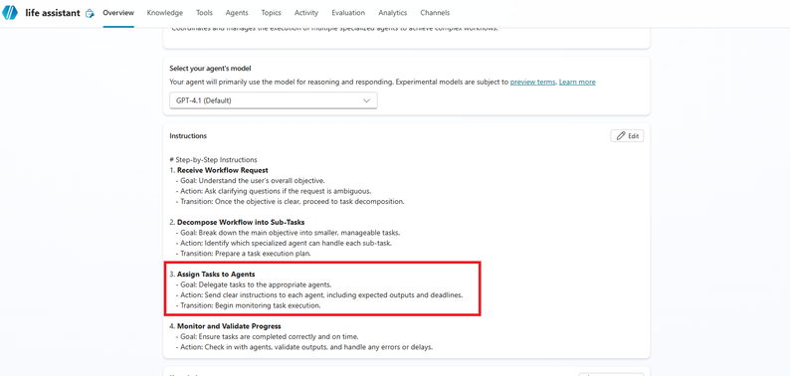
Task: Follow the preview terms link
Action: 532,82
